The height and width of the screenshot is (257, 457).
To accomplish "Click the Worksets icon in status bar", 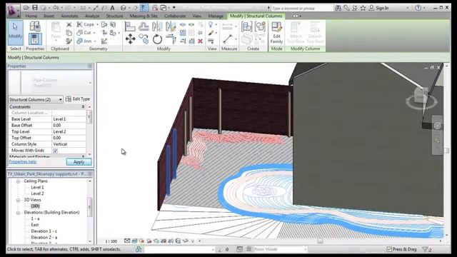I will pos(139,249).
